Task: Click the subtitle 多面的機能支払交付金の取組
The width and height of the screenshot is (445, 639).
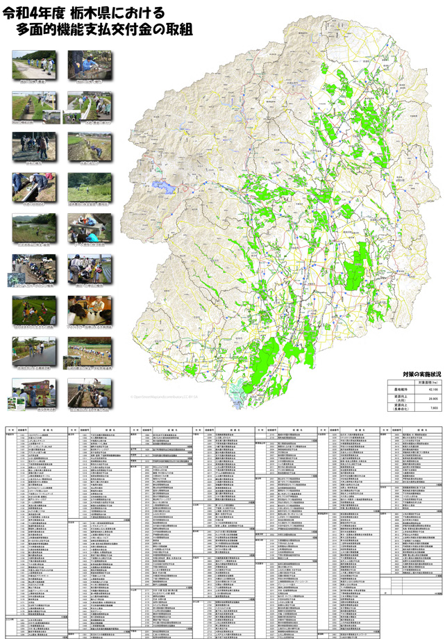Action: pyautogui.click(x=104, y=29)
